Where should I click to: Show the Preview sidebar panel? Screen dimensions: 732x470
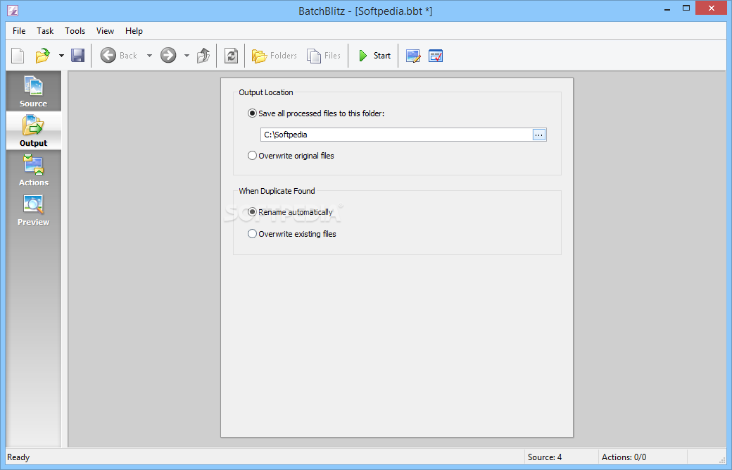[34, 210]
